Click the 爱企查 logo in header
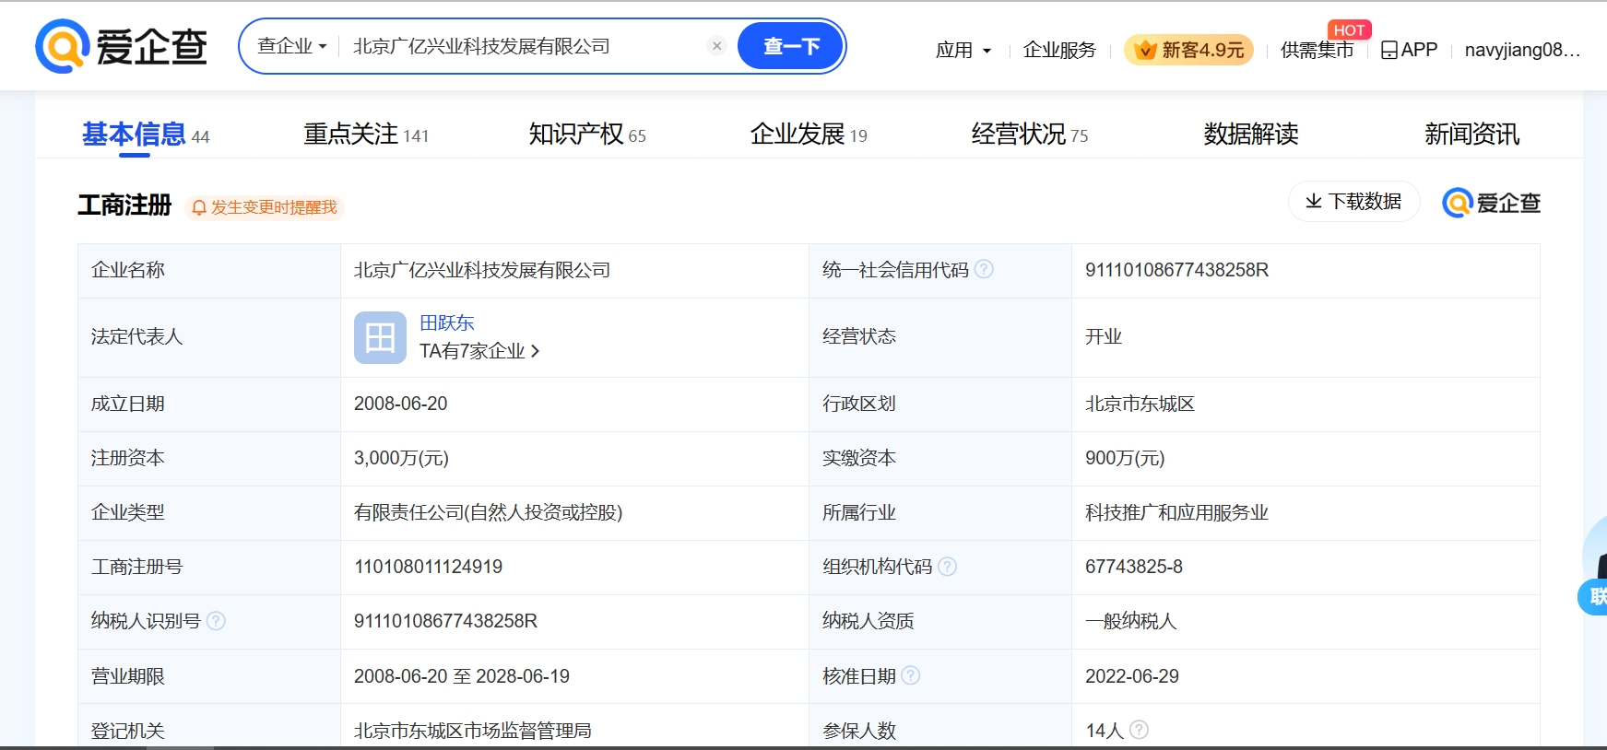This screenshot has height=750, width=1607. [122, 46]
